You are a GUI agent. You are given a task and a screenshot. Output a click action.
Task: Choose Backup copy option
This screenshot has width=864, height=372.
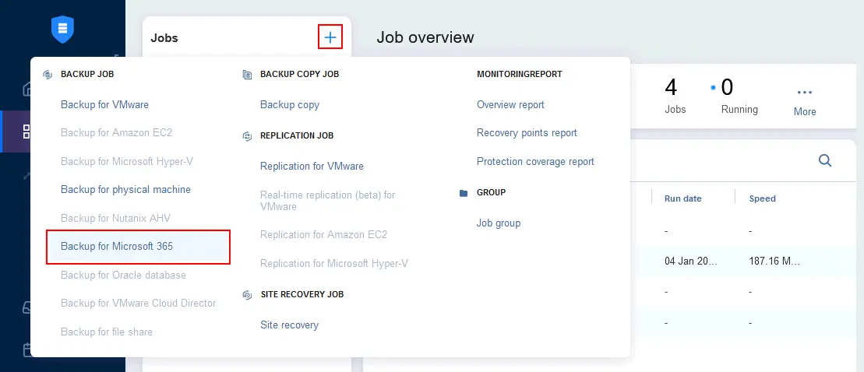tap(290, 104)
